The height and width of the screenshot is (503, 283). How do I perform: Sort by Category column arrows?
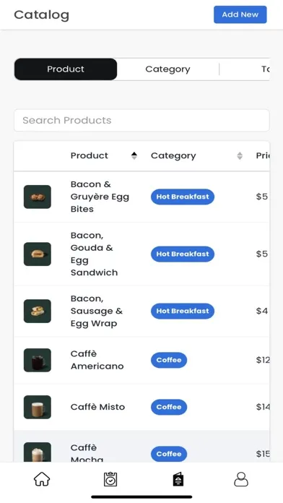coord(240,156)
